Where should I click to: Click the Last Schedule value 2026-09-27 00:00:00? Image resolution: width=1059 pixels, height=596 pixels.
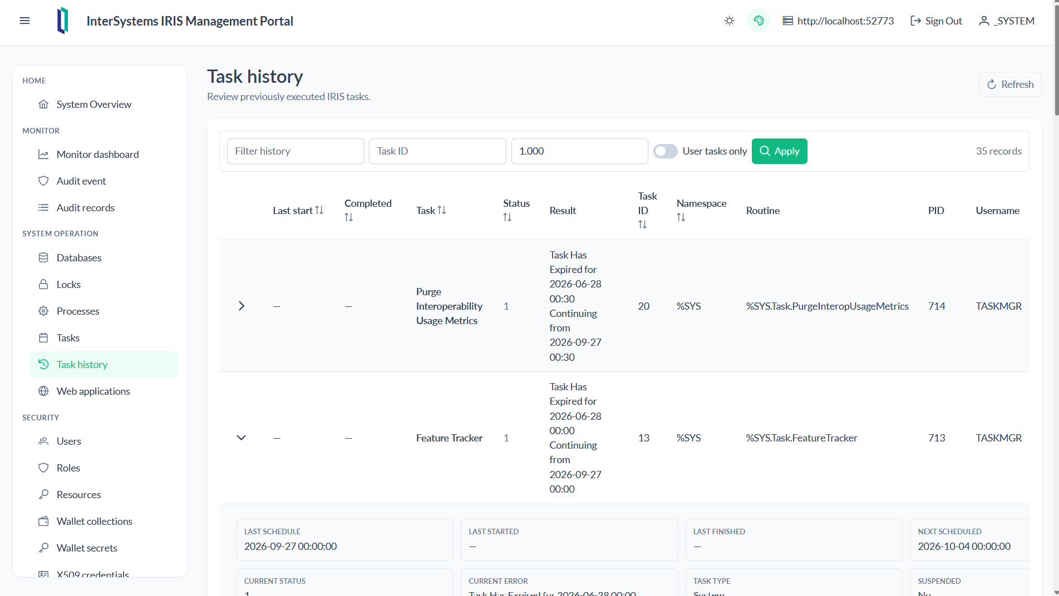pos(290,546)
